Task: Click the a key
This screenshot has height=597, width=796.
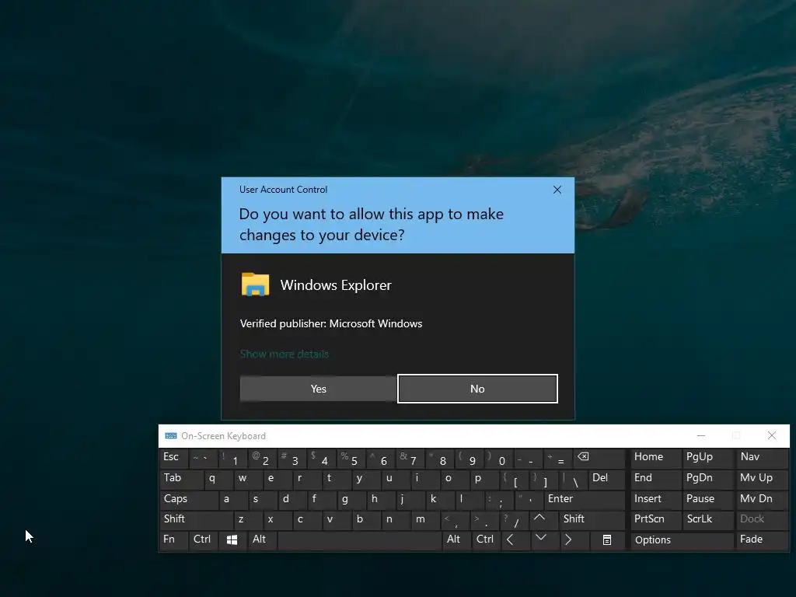Action: pos(233,500)
